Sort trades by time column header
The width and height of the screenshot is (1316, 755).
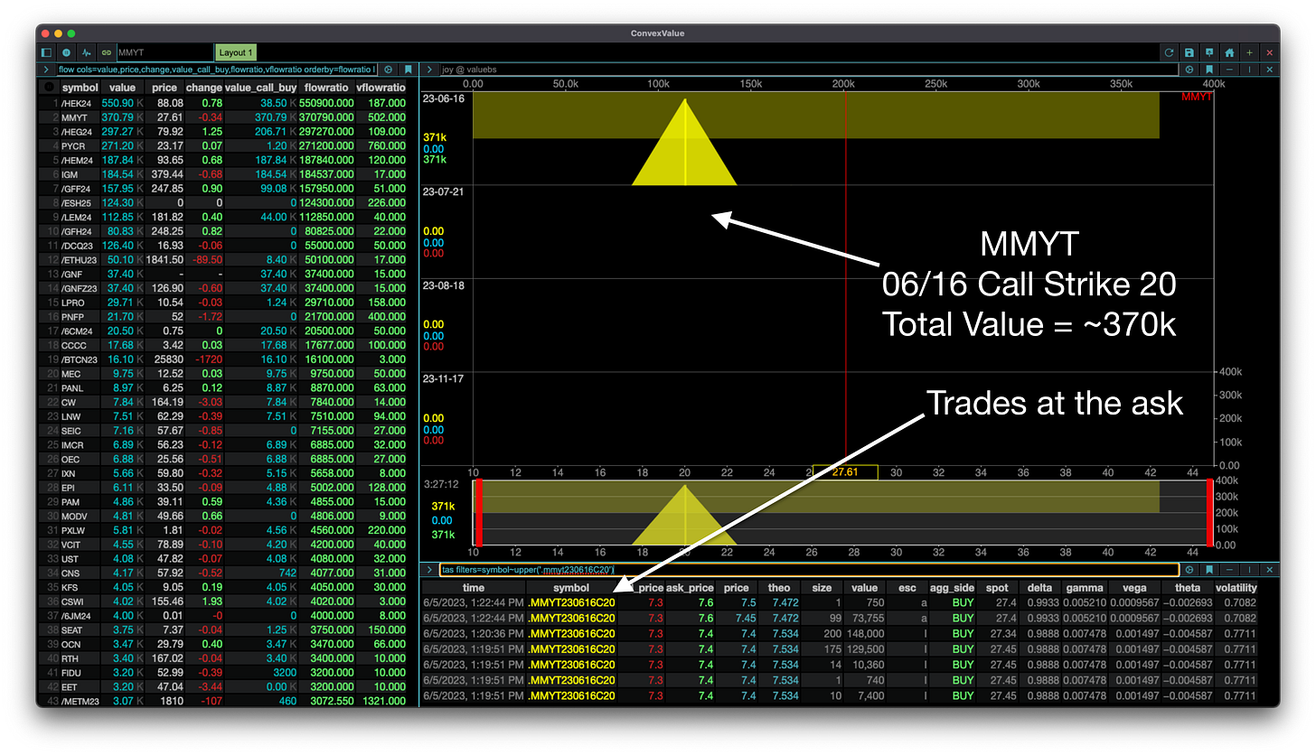point(474,588)
